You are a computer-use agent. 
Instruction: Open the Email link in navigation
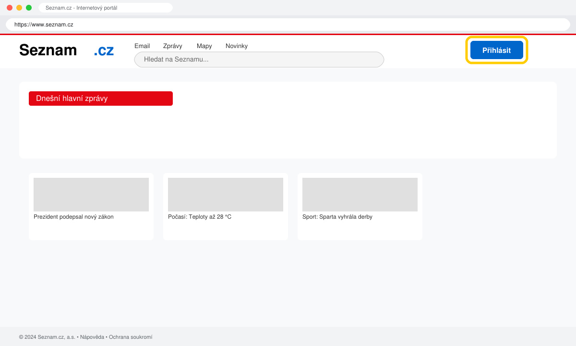pyautogui.click(x=142, y=46)
